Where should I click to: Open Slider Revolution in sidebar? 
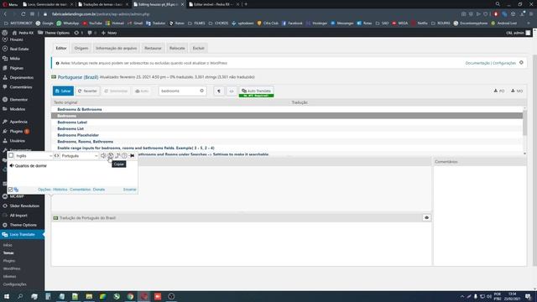24,206
